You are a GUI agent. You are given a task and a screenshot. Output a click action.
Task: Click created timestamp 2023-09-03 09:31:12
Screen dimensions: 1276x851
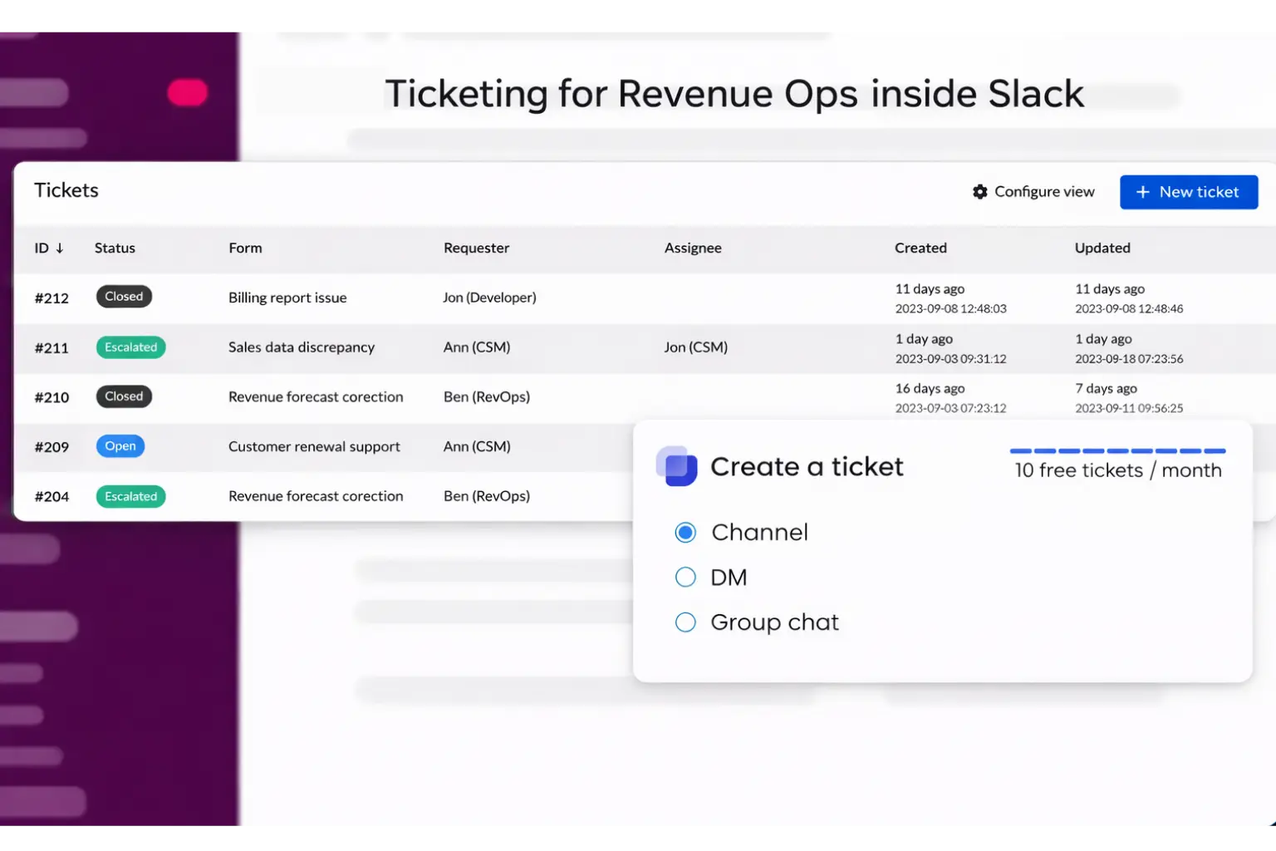[950, 359]
